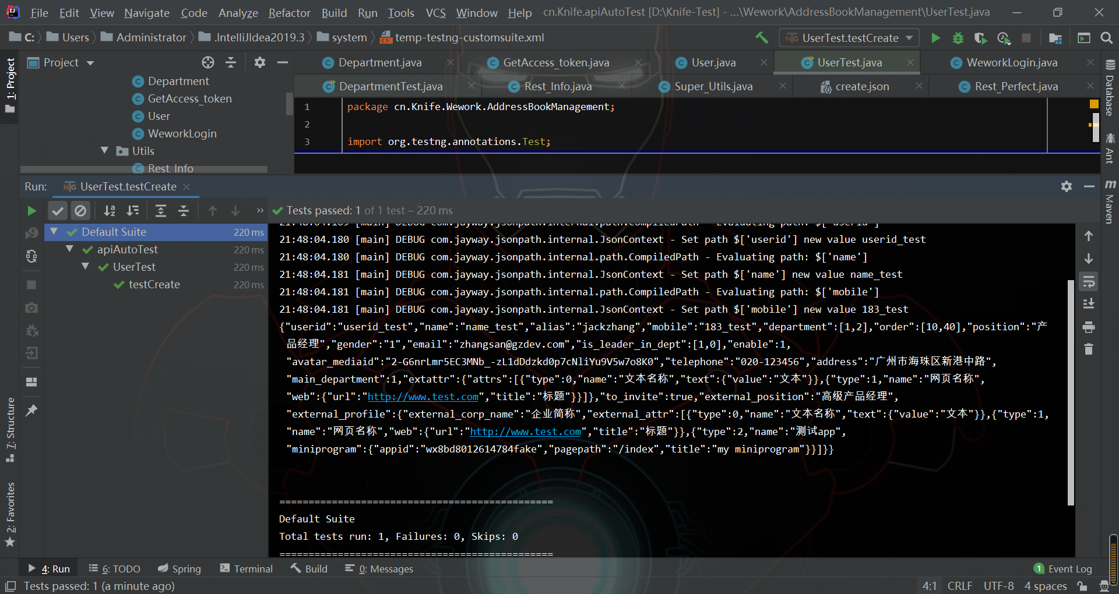Minimize the Run tool window
1119x594 pixels.
tap(1089, 186)
